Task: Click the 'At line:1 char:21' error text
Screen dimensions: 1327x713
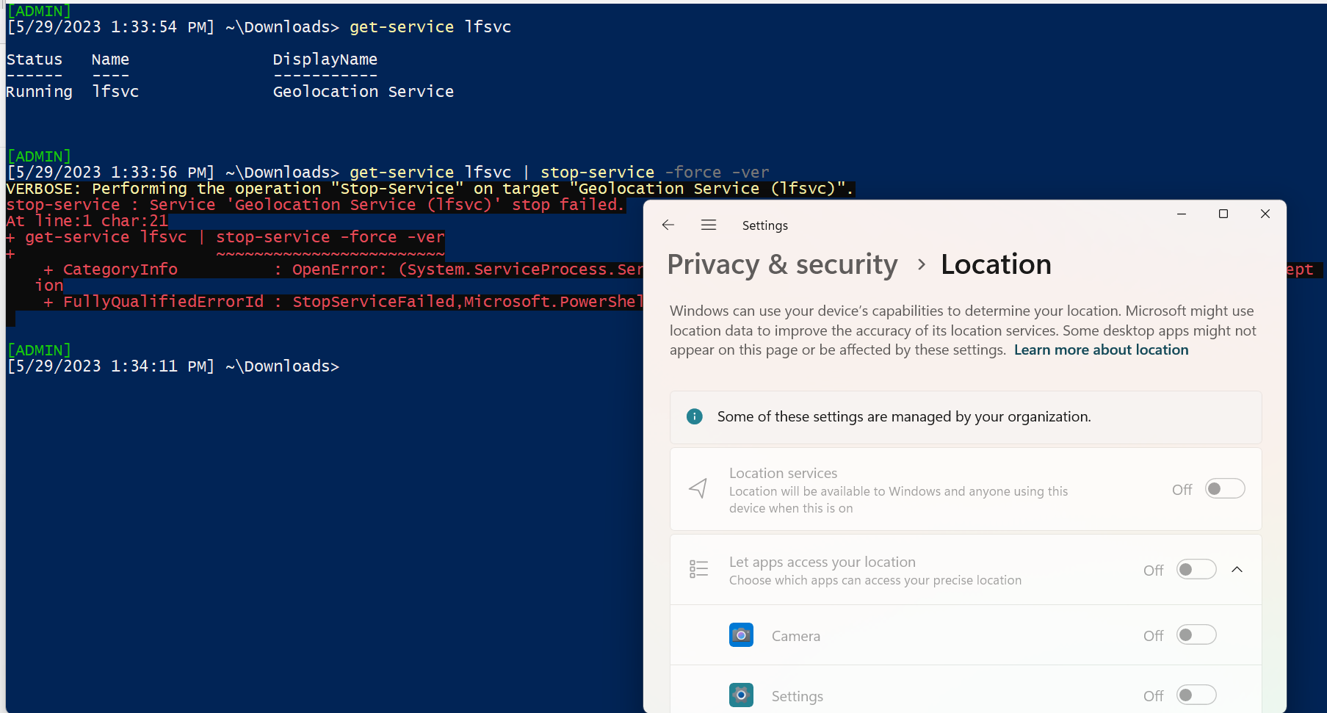Action: (x=87, y=221)
